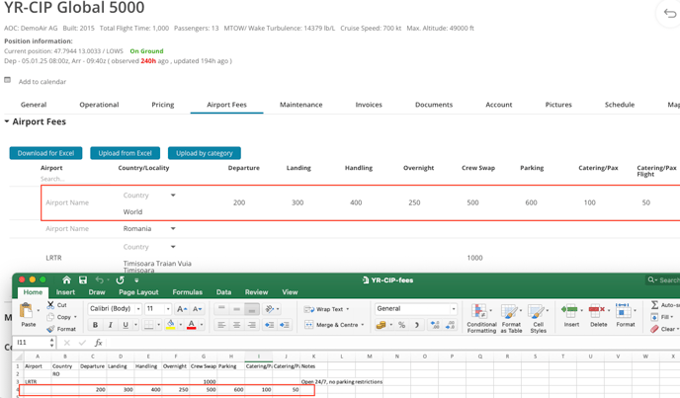
Task: Align cell text to the right
Action: point(252,325)
